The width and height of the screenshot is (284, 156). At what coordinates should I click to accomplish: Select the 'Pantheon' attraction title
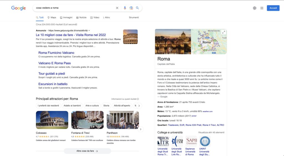pos(112,133)
